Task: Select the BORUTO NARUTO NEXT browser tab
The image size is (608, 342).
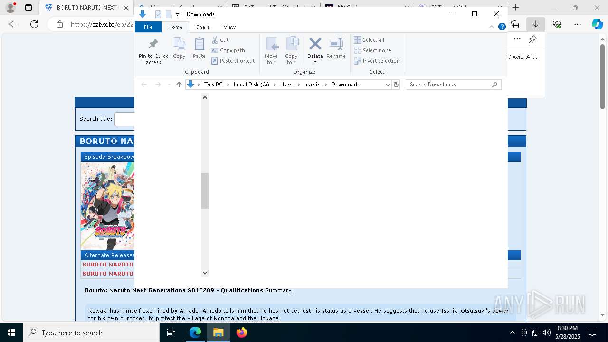Action: pyautogui.click(x=86, y=8)
